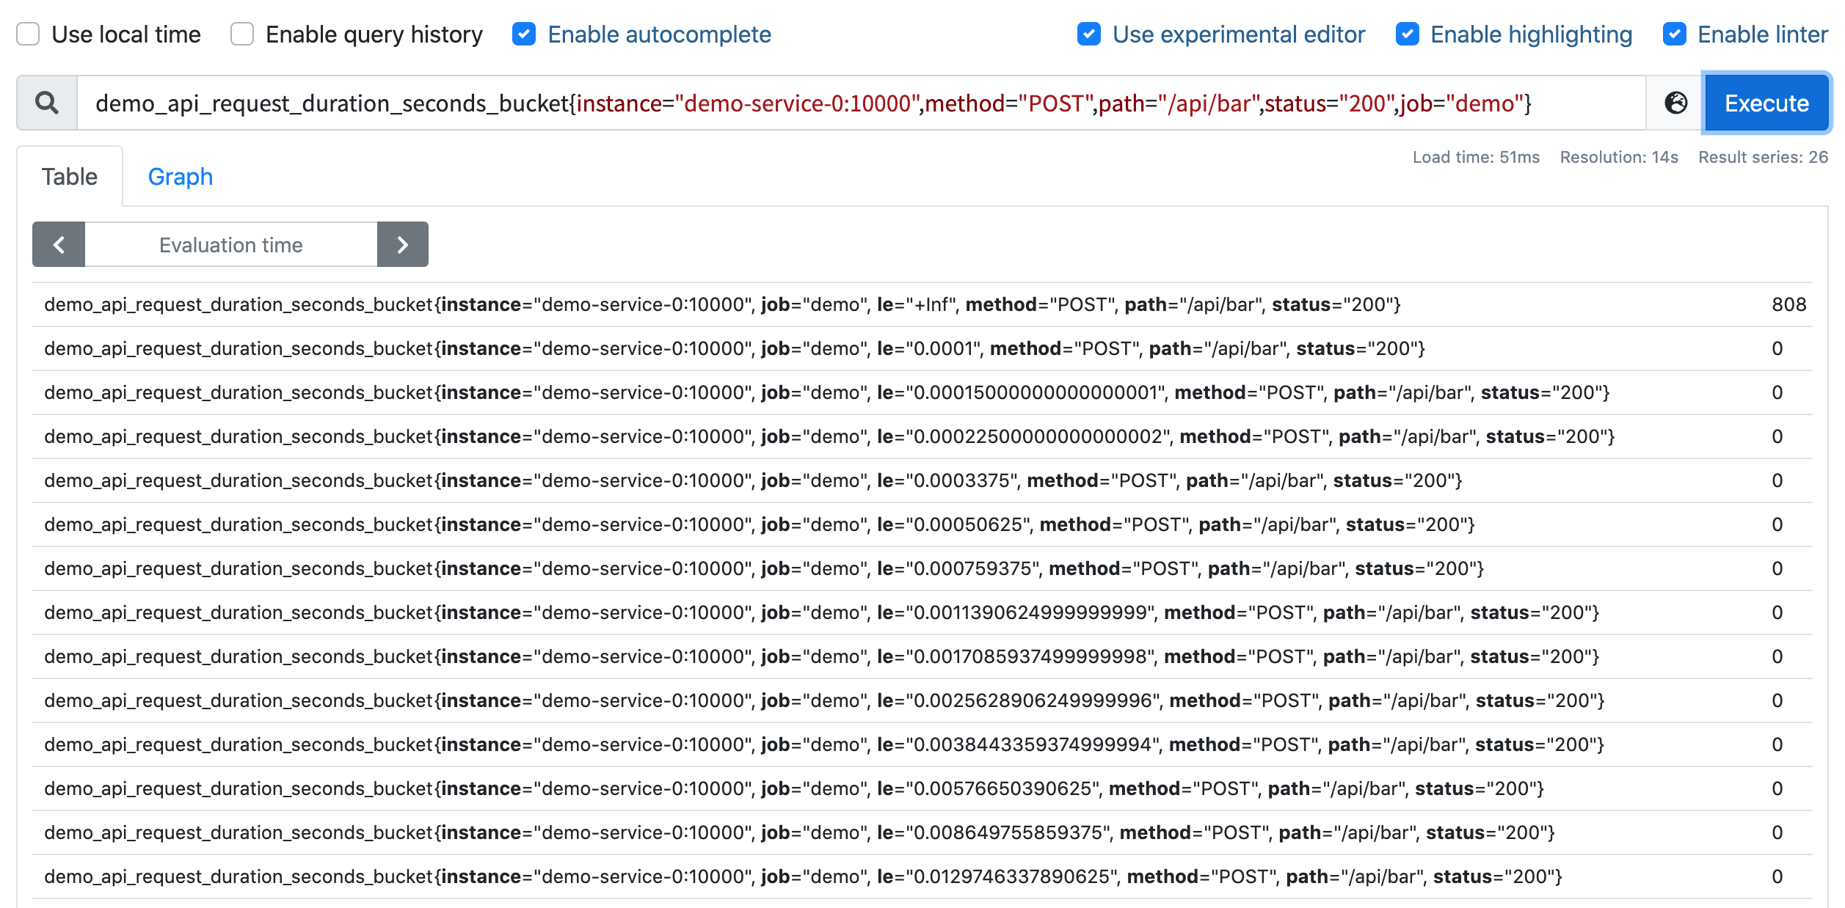Toggle the Enable highlighting checkbox
The image size is (1845, 908).
coord(1407,34)
